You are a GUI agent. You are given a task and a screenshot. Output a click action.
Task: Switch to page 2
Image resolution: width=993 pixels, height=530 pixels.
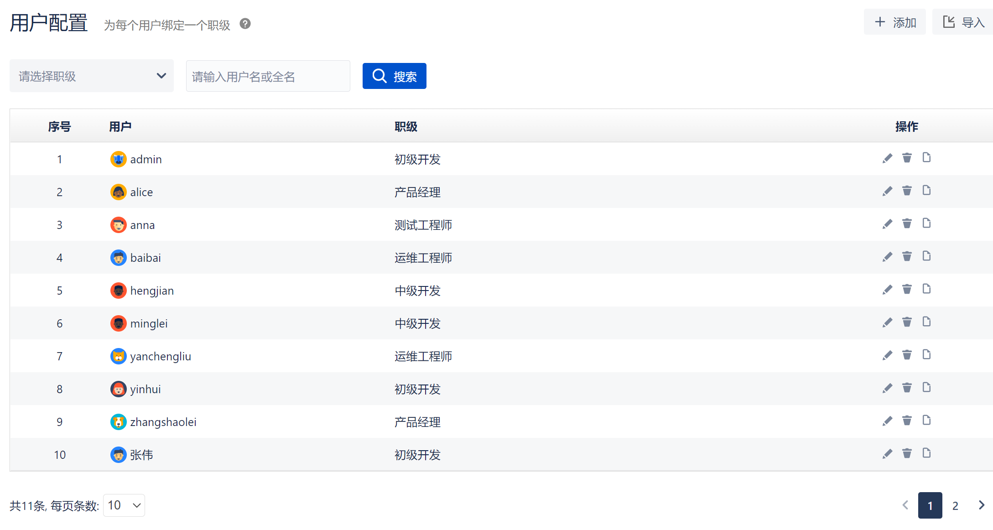point(955,505)
